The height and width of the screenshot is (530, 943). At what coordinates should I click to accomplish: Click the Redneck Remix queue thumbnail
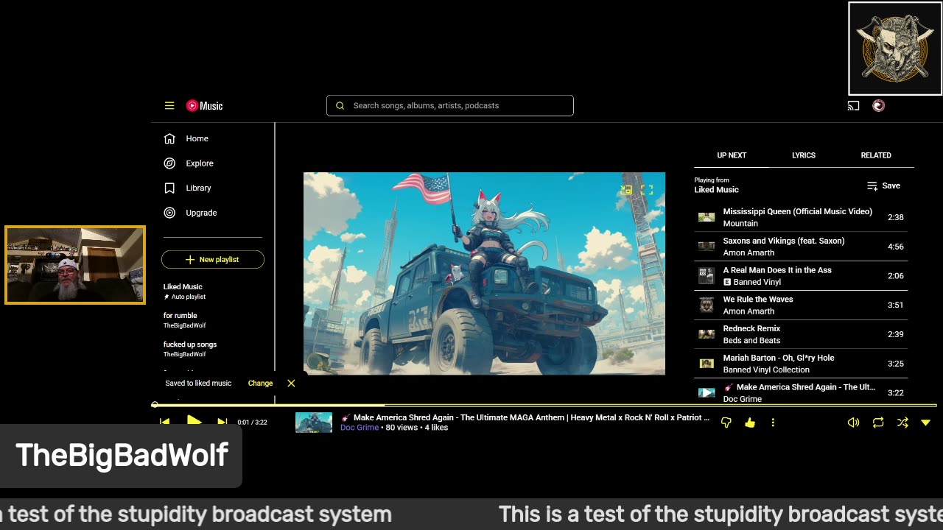[x=707, y=334]
